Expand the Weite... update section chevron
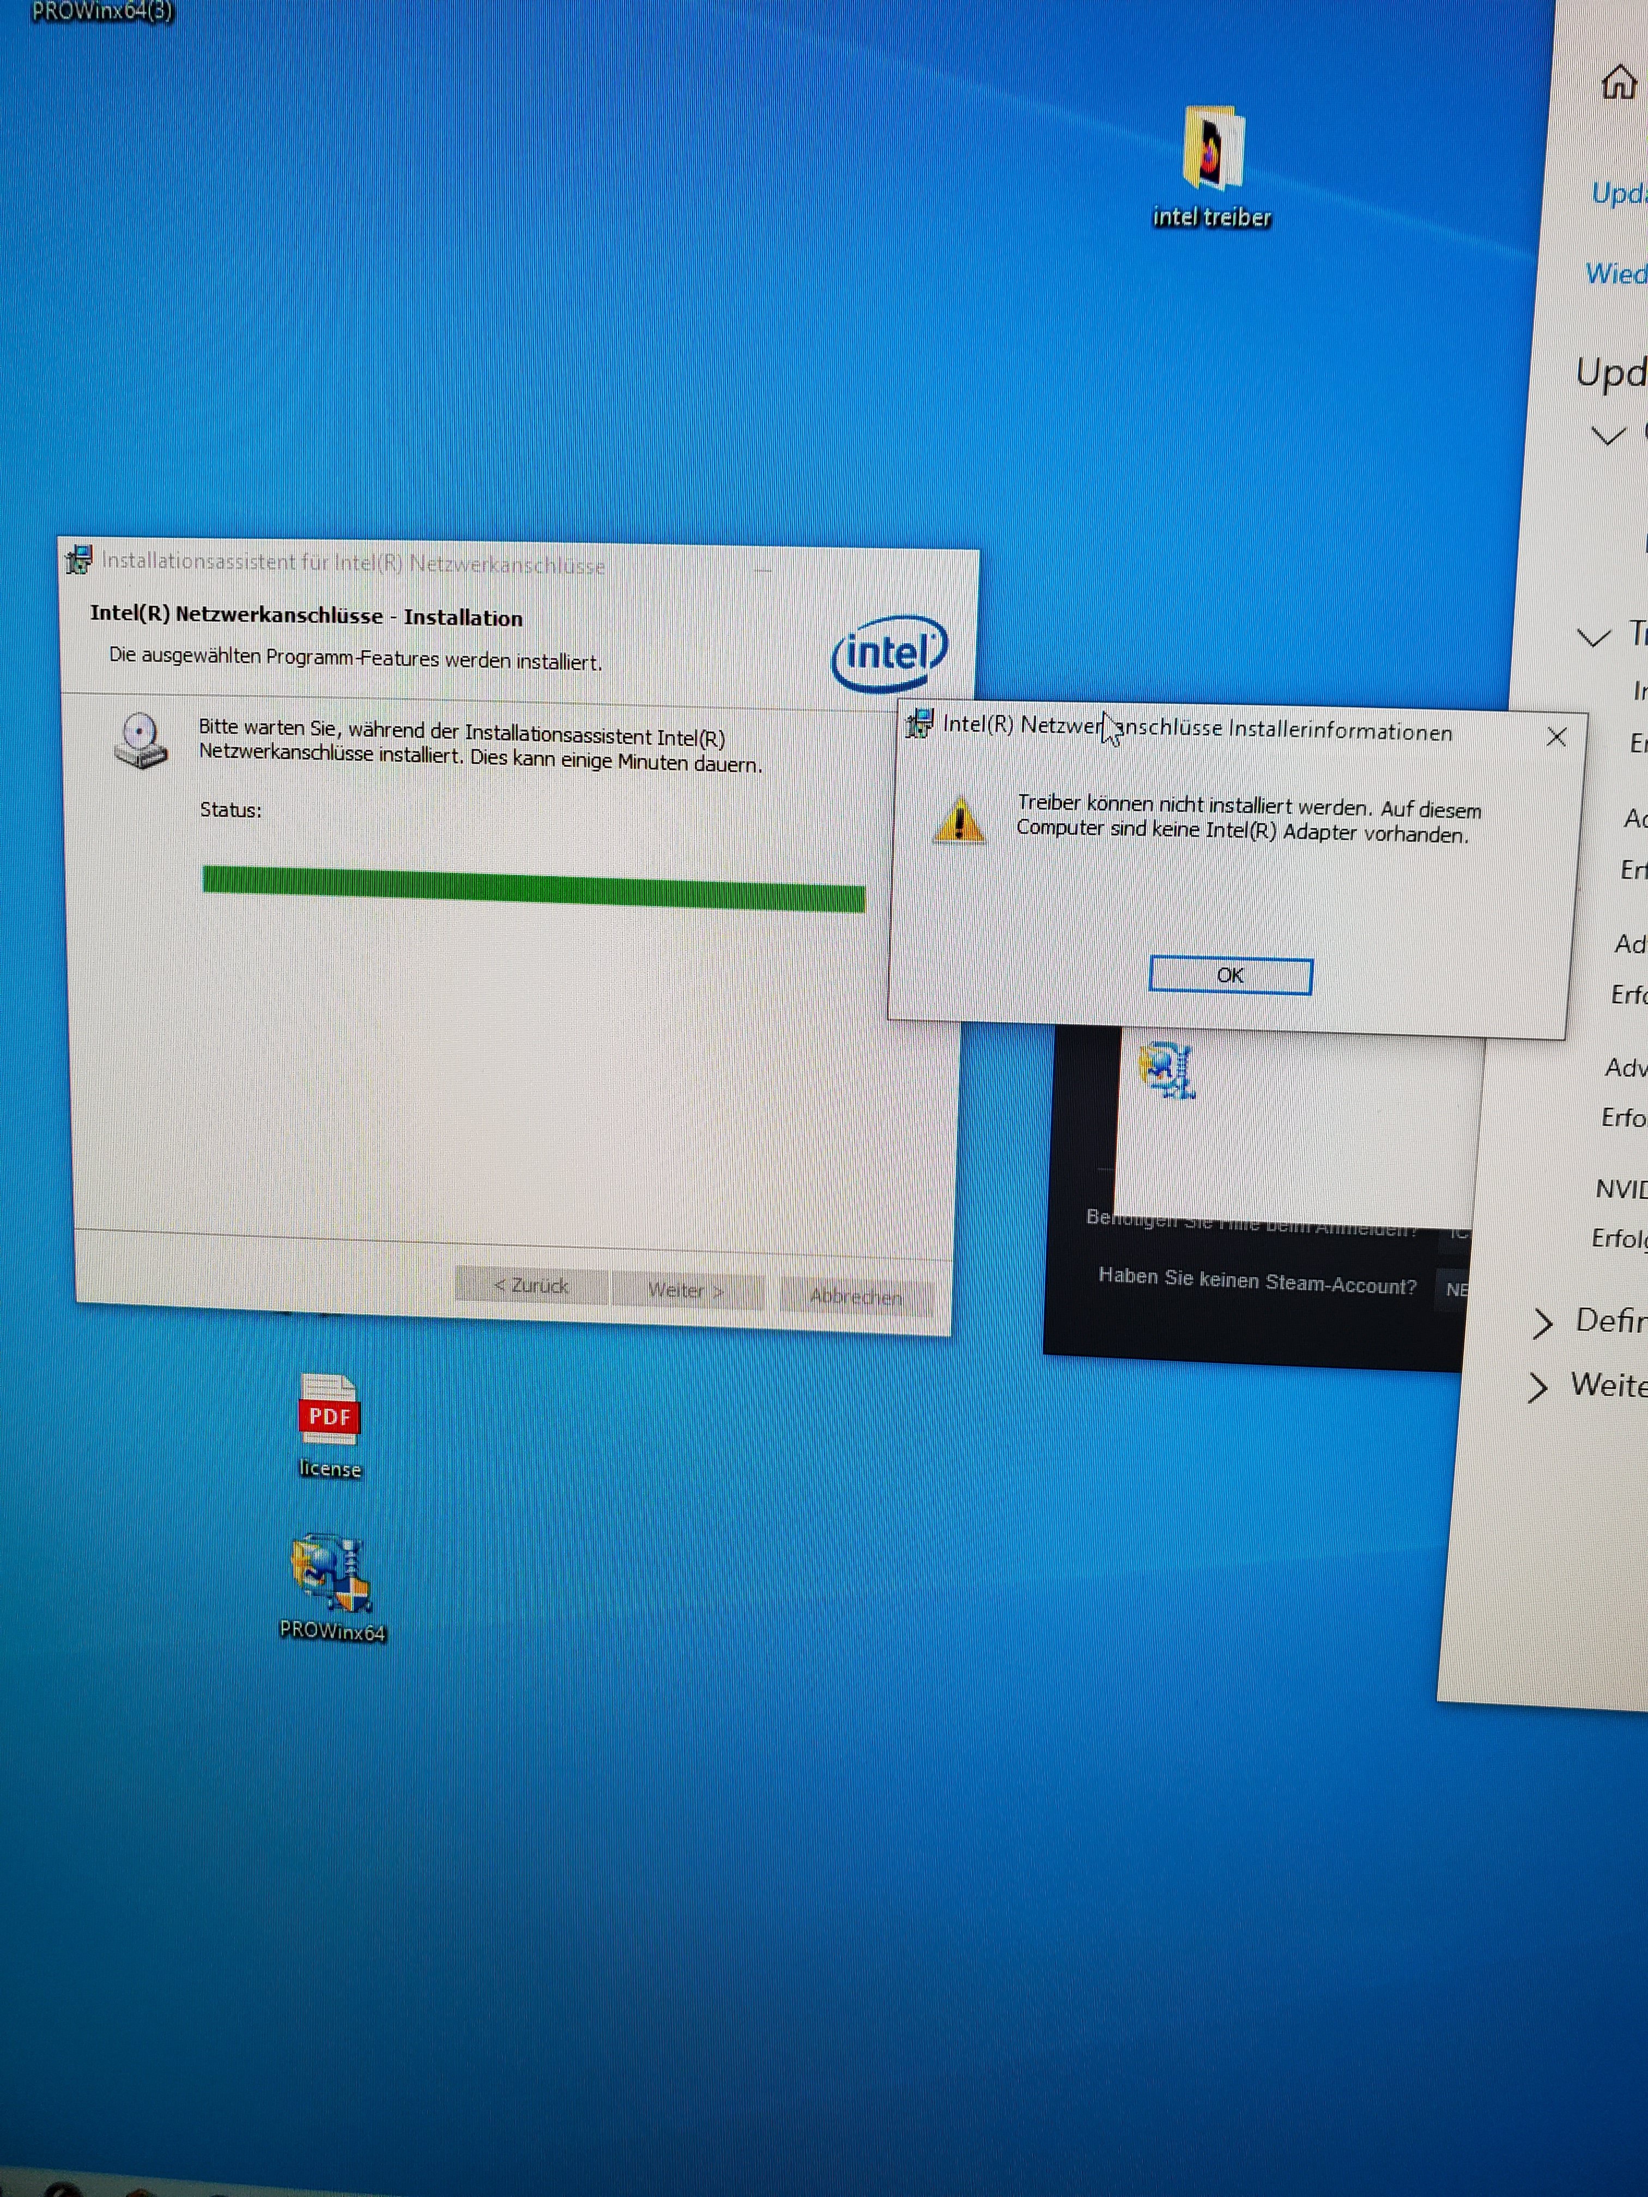The width and height of the screenshot is (1648, 2197). 1537,1387
